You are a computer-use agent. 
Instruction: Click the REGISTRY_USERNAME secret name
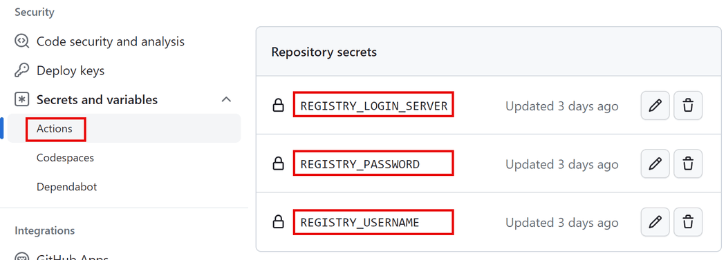[360, 223]
